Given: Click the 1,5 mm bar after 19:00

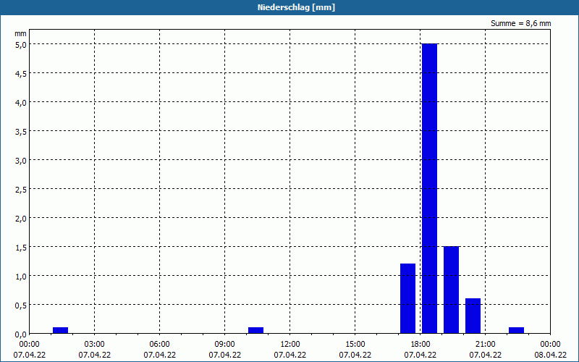Looking at the screenshot, I should click(x=451, y=290).
